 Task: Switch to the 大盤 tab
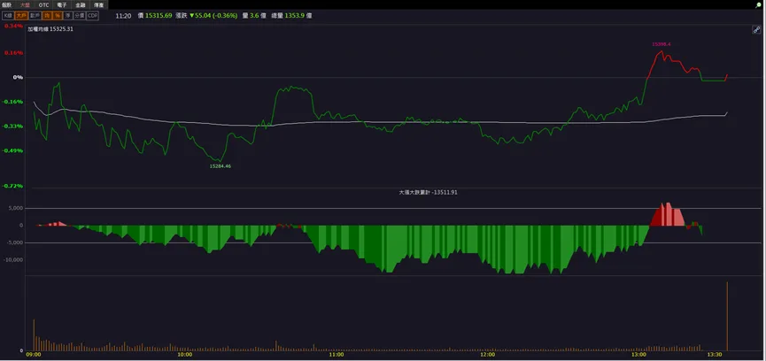[25, 4]
